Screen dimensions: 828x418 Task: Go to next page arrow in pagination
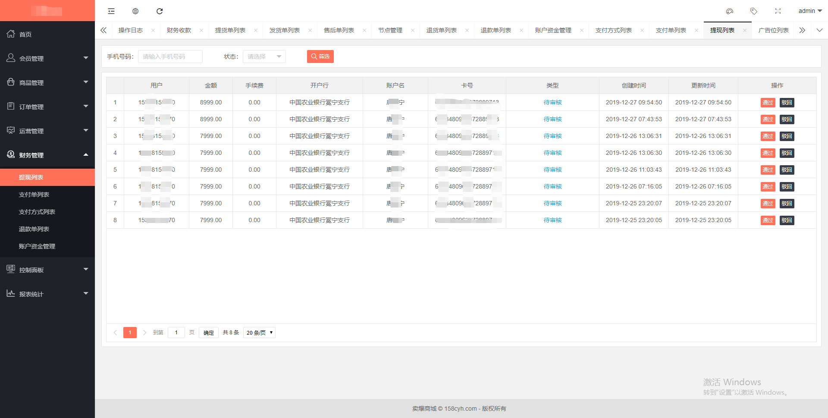tap(144, 333)
